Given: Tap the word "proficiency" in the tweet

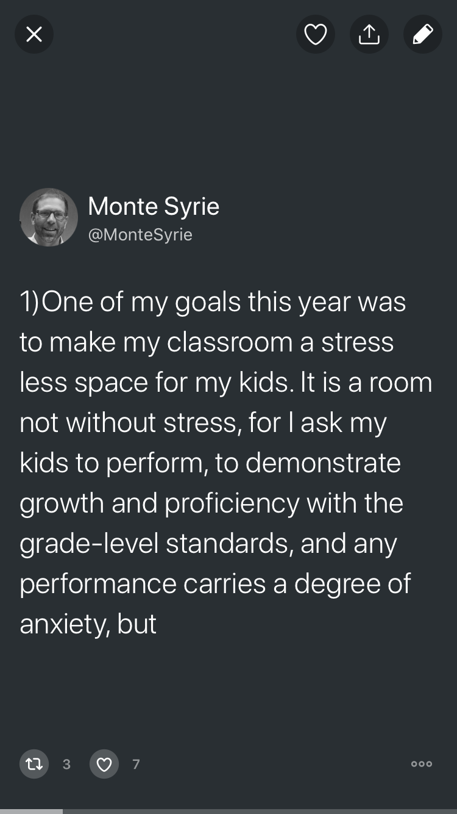Looking at the screenshot, I should pyautogui.click(x=231, y=503).
